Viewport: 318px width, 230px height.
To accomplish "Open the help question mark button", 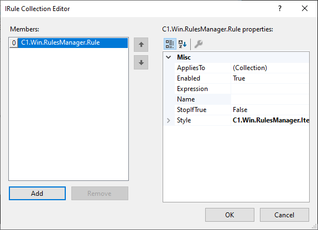I will point(280,8).
